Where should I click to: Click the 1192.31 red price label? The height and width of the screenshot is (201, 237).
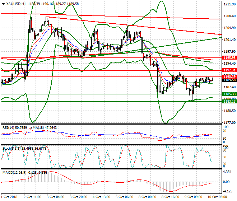pyautogui.click(x=229, y=70)
